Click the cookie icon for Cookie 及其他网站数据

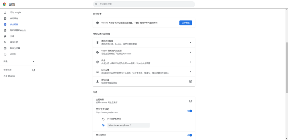[98, 52]
